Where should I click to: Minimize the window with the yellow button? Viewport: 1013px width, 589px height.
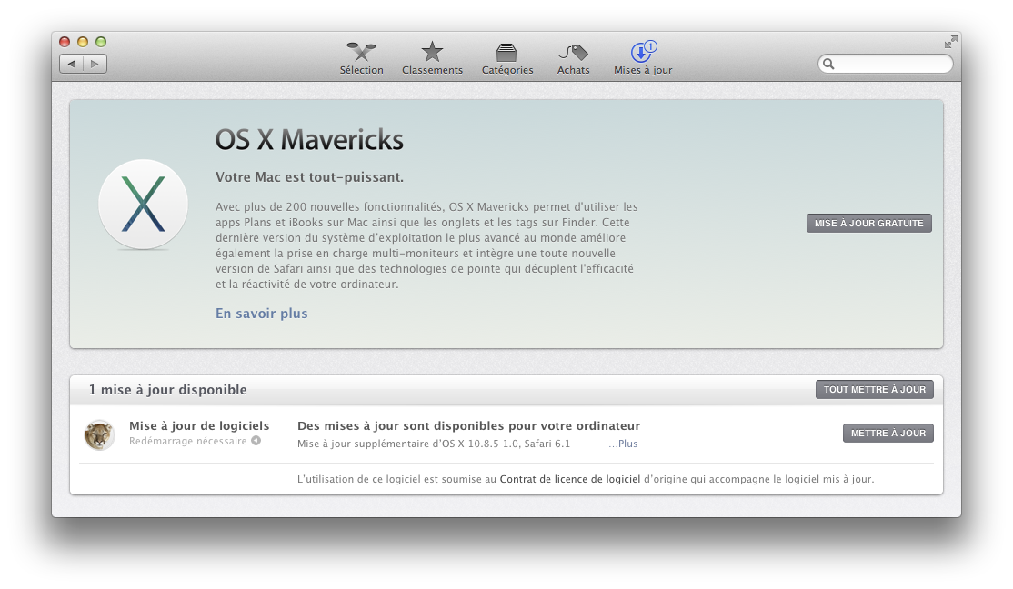(83, 42)
